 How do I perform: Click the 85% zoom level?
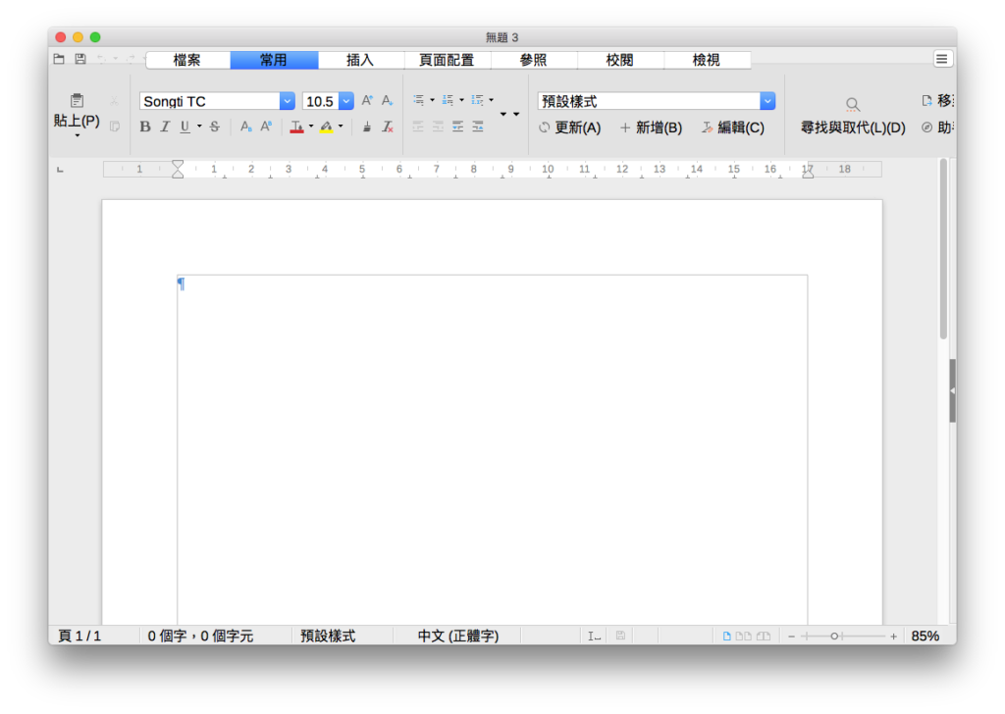[x=925, y=636]
